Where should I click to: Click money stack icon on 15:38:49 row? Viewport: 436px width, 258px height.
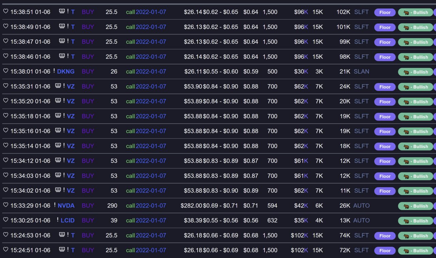point(62,26)
